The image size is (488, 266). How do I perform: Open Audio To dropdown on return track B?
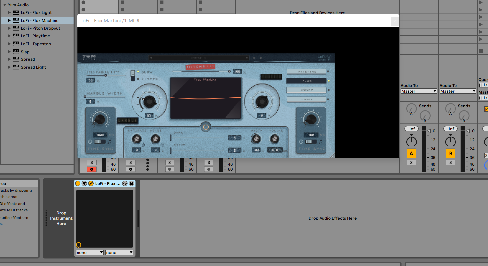458,91
